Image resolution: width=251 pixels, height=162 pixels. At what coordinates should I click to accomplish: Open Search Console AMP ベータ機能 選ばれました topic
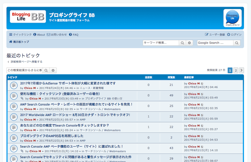click(x=72, y=146)
